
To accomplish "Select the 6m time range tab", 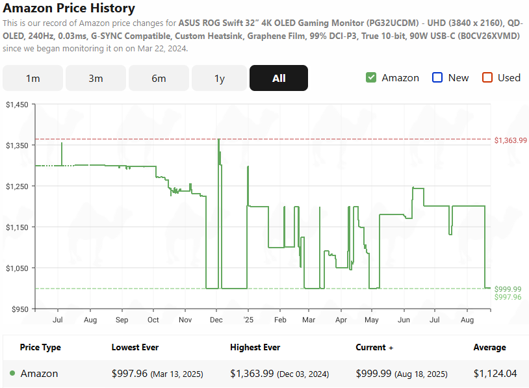I will pos(159,78).
